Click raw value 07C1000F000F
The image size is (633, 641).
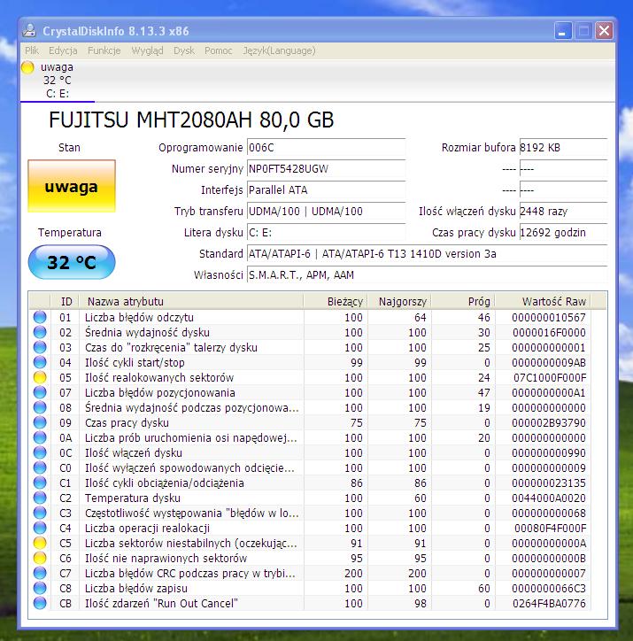point(550,378)
